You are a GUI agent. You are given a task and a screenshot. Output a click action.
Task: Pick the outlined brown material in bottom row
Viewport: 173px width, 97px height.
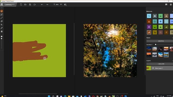click(x=149, y=32)
